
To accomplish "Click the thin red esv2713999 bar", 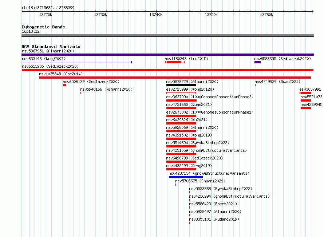I will (181, 93).
